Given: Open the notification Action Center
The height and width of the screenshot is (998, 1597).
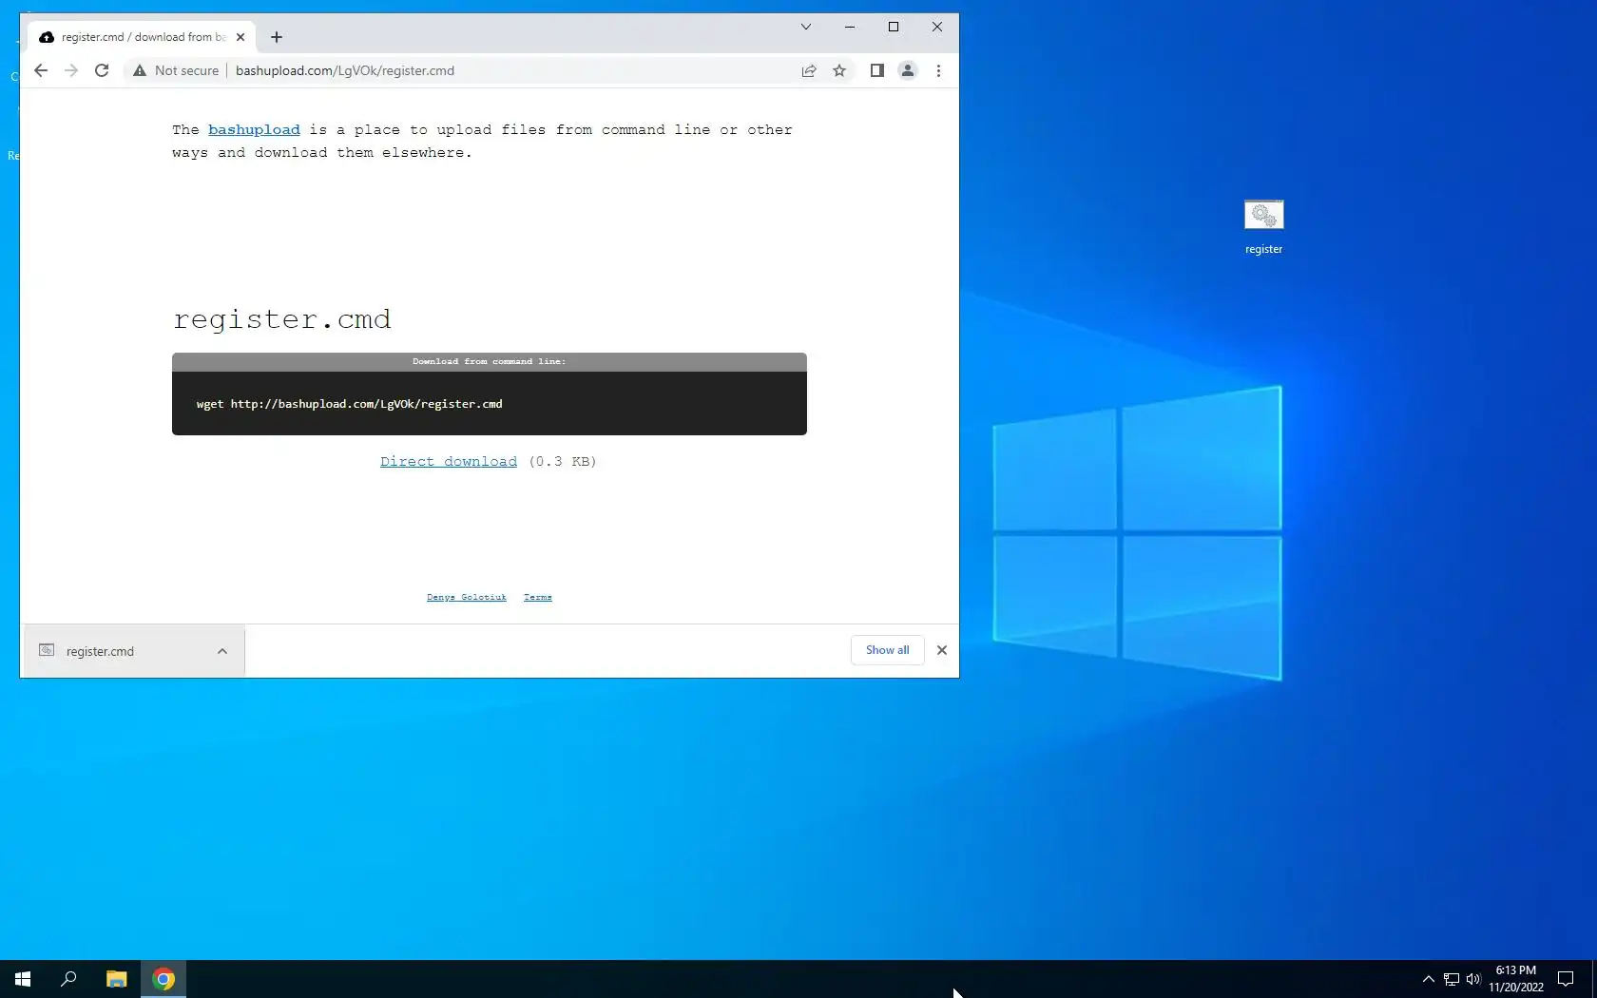Looking at the screenshot, I should coord(1566,979).
